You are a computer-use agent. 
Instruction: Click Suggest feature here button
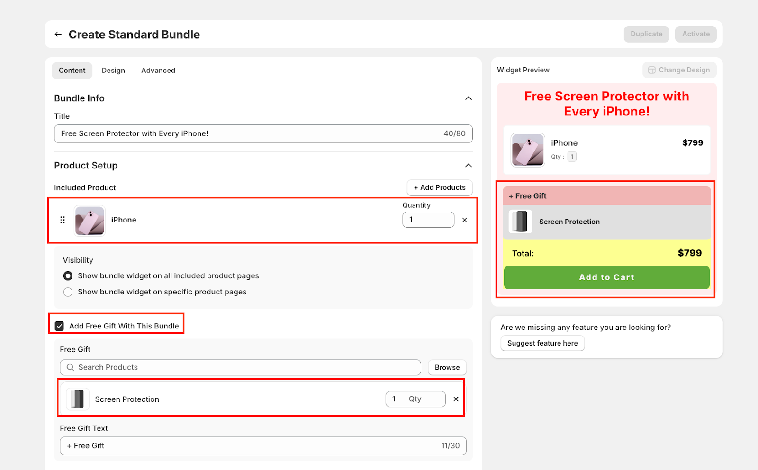(542, 343)
